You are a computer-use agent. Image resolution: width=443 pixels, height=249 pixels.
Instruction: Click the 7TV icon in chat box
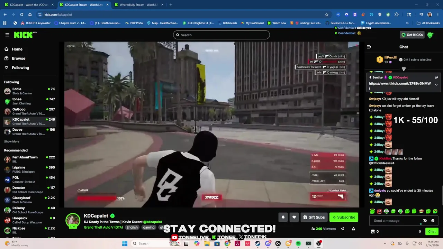click(425, 221)
